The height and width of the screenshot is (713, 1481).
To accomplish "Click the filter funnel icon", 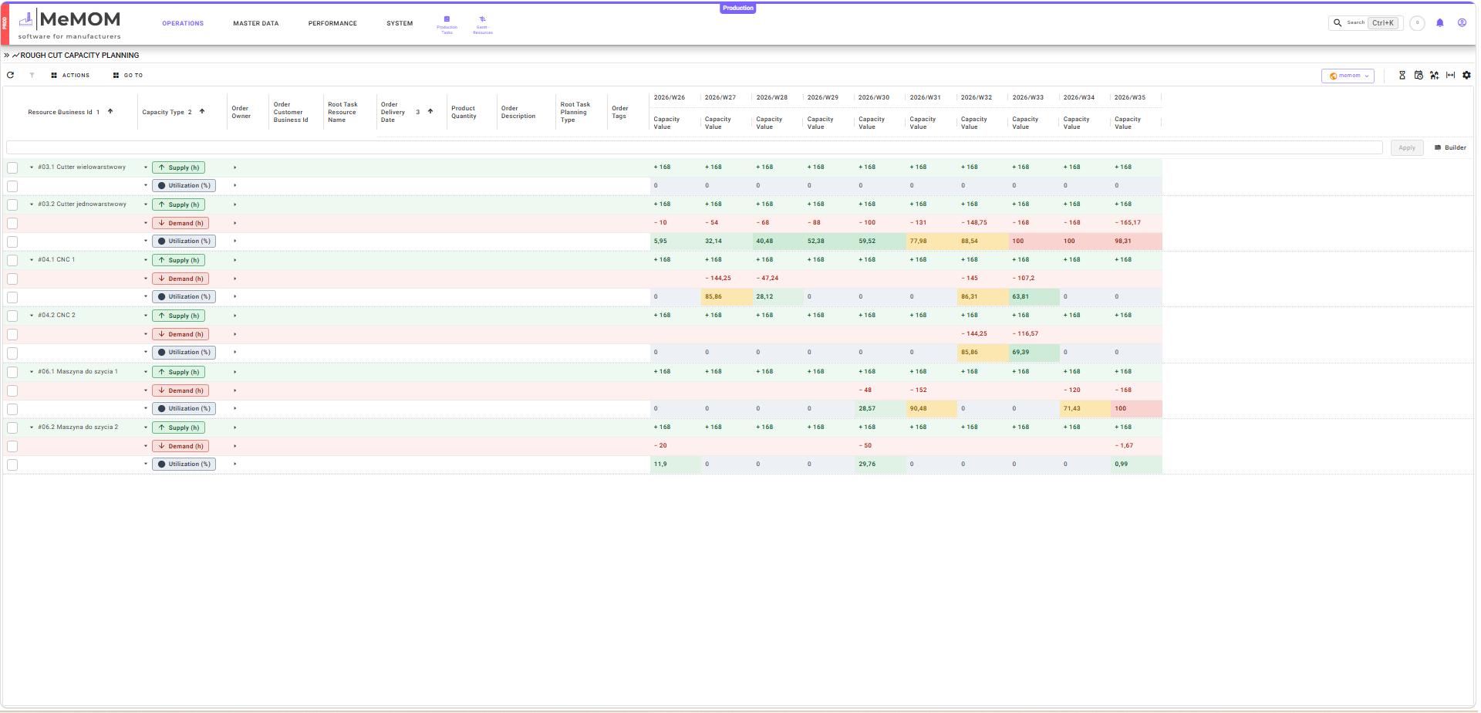I will pos(32,75).
